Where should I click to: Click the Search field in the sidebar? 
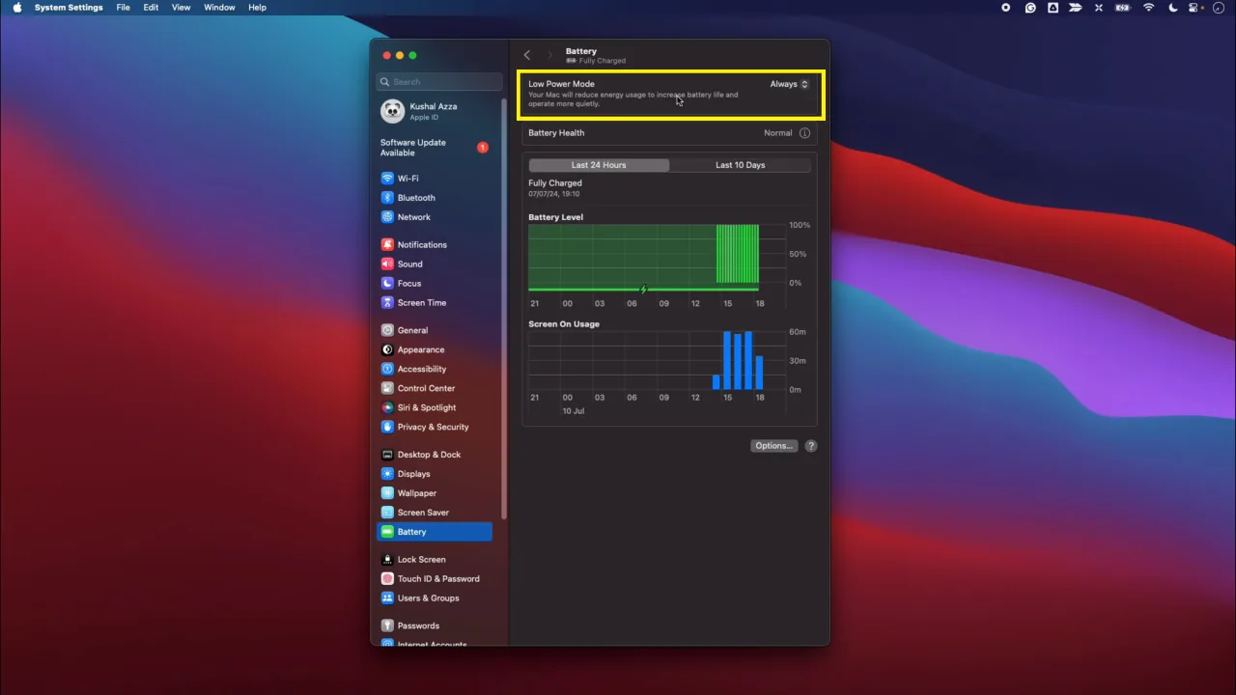pos(439,81)
